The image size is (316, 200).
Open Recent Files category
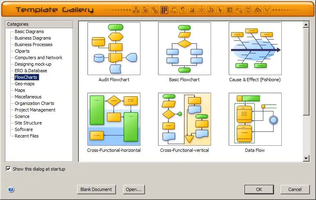[27, 136]
